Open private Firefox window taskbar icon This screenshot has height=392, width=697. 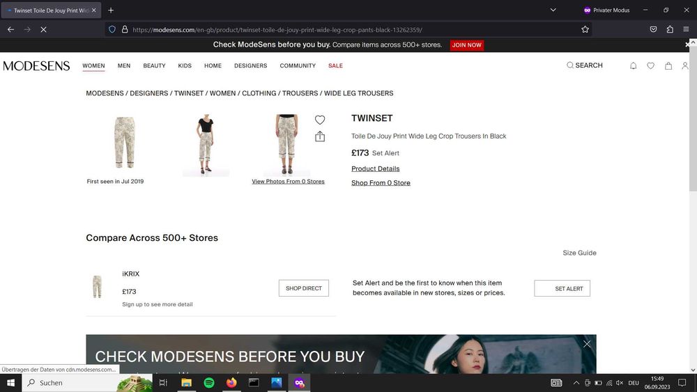point(299,383)
